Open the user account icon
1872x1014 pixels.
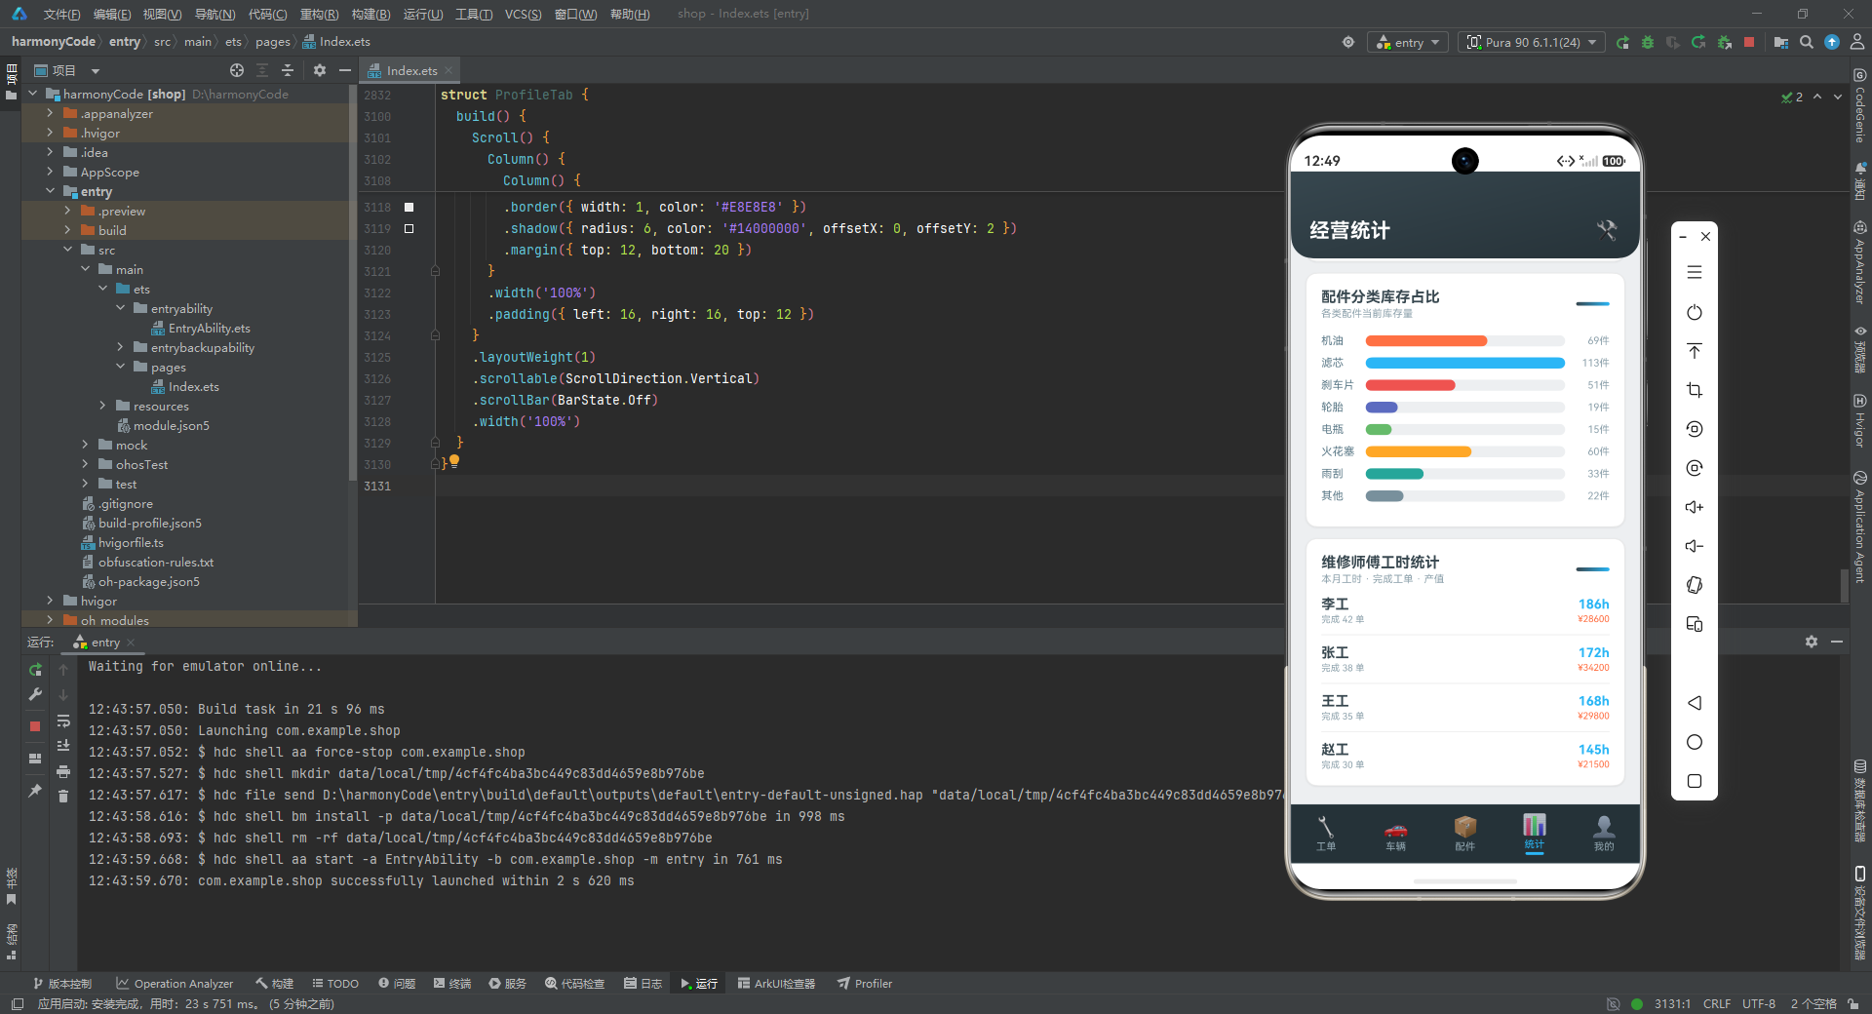tap(1857, 42)
